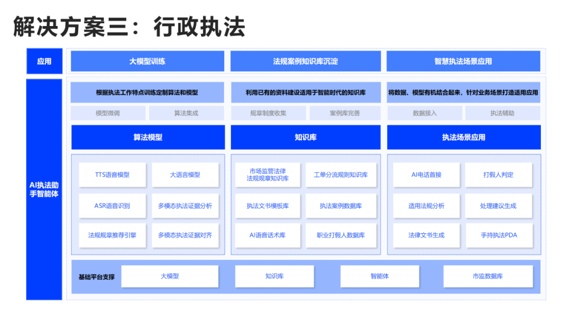Image resolution: width=575 pixels, height=323 pixels.
Task: Select the 工单分流规则知识库 card
Action: pos(341,175)
